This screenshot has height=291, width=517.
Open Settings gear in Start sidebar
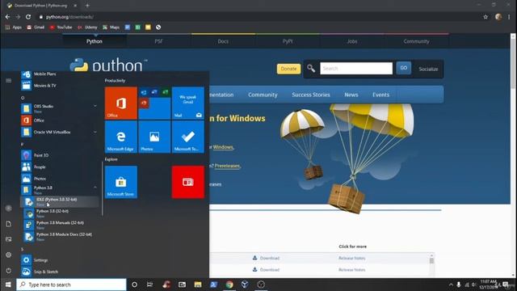(9, 255)
